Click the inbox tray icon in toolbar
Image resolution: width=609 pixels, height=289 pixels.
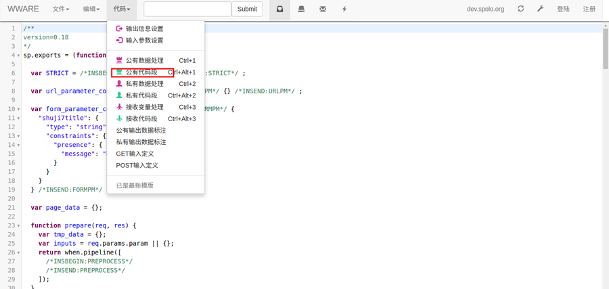[279, 9]
